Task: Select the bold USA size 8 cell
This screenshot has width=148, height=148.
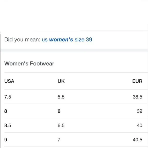Action: coord(6,111)
